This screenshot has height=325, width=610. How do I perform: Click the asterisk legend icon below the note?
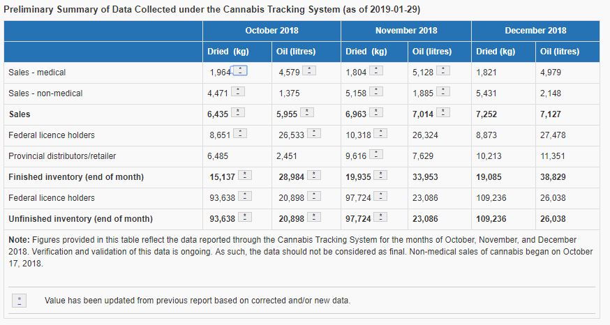click(20, 301)
